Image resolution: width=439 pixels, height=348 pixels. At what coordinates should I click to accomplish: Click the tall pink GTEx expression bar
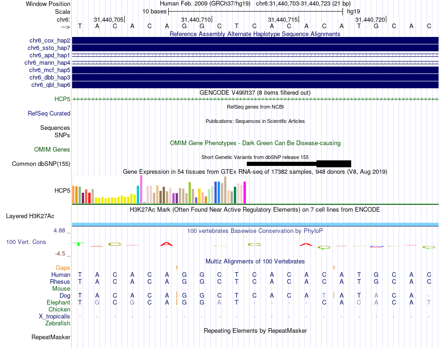tap(141, 189)
